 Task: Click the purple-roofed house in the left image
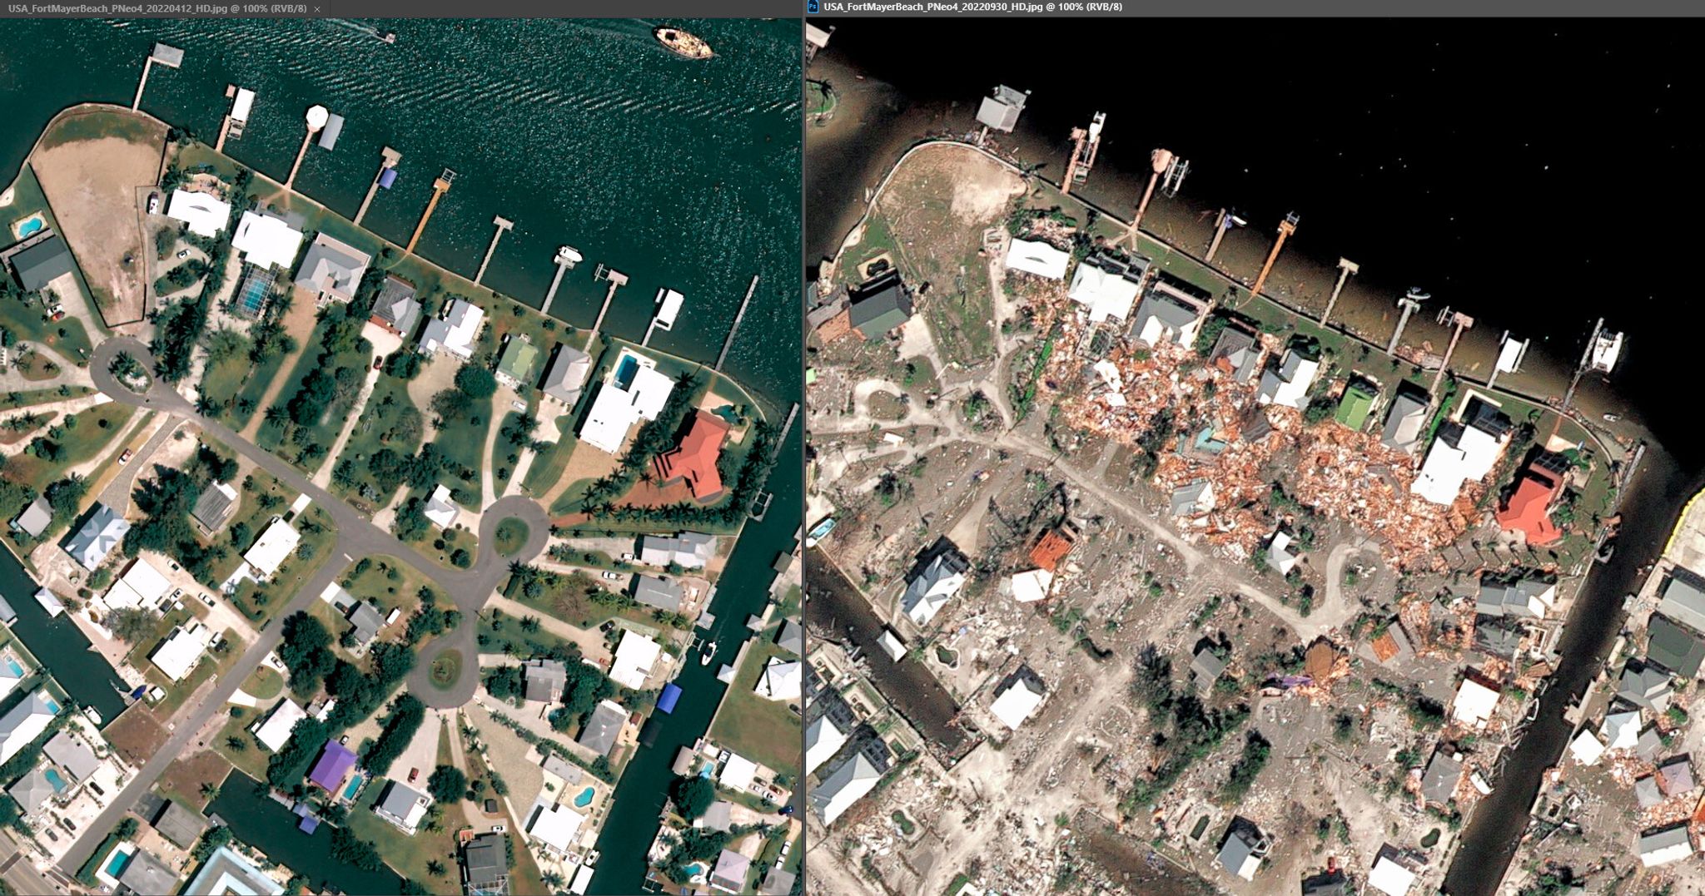pyautogui.click(x=332, y=765)
